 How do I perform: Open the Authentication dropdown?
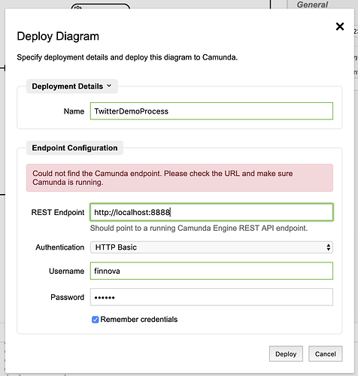(211, 247)
